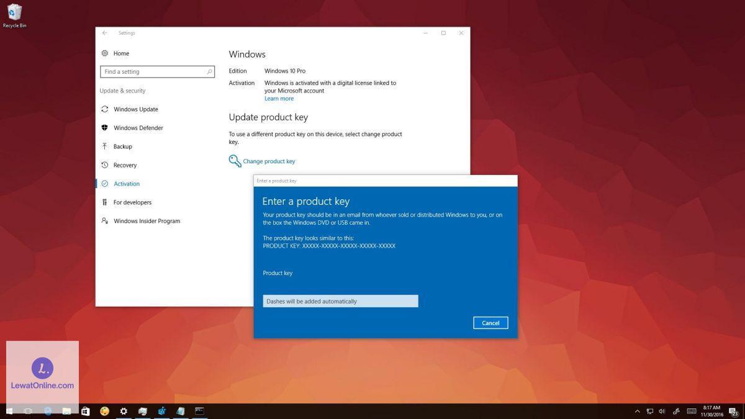Screen dimensions: 745x419
Task: Open the Store app on the taskbar
Action: point(86,411)
